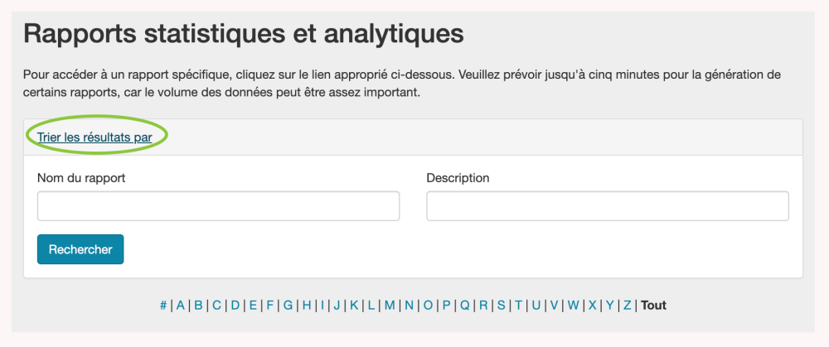Focus the Description input field
Image resolution: width=829 pixels, height=347 pixels.
[x=607, y=206]
